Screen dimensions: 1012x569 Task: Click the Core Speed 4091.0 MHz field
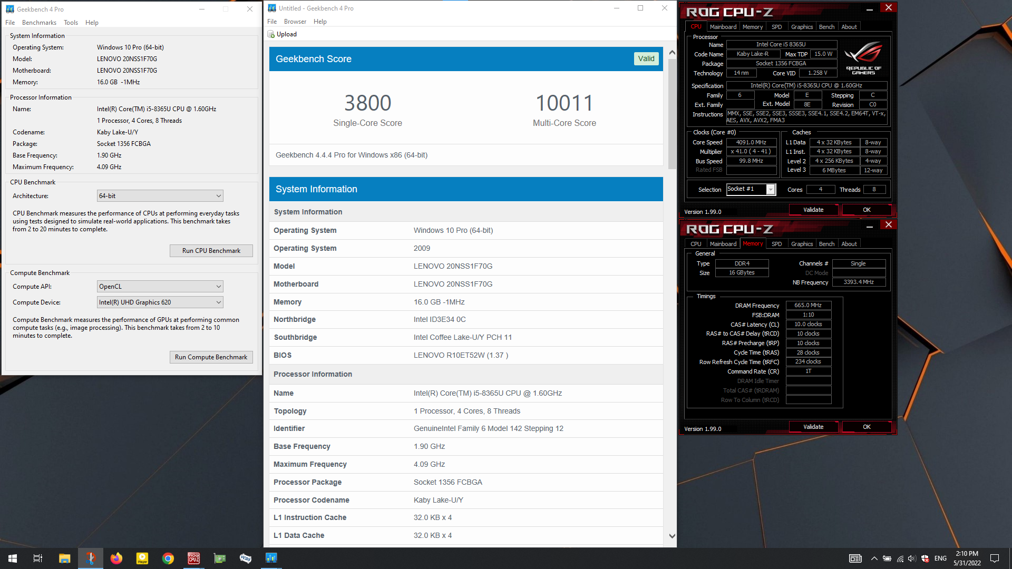(x=752, y=142)
